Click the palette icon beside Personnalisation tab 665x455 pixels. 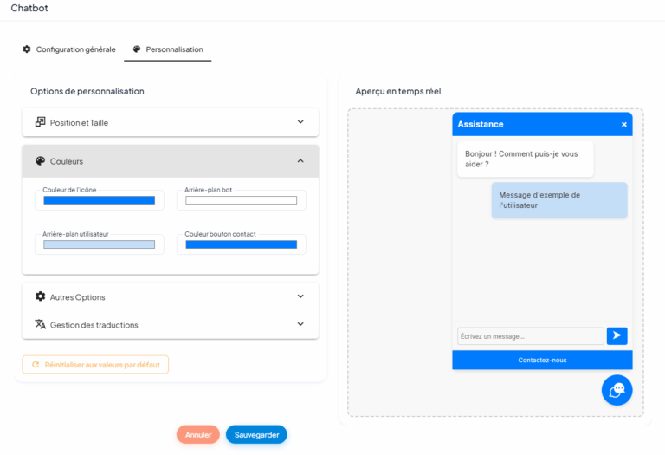tap(137, 49)
